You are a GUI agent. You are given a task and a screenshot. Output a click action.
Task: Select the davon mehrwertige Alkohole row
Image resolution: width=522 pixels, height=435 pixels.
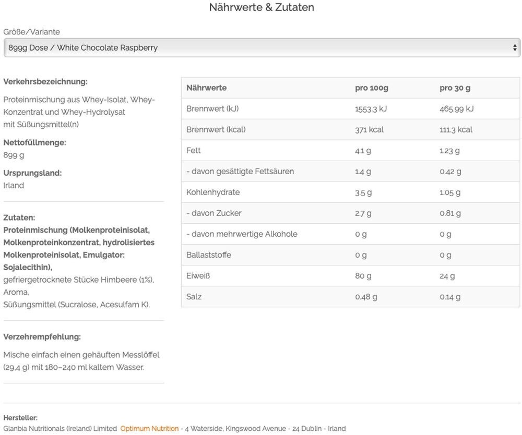click(242, 234)
